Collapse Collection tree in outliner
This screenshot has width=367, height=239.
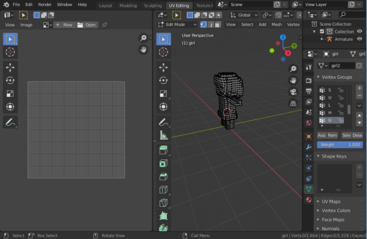(314, 32)
